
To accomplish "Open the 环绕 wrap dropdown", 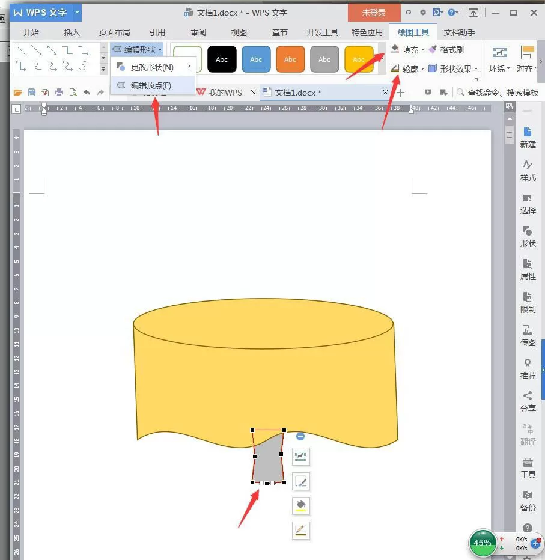I will tap(499, 59).
